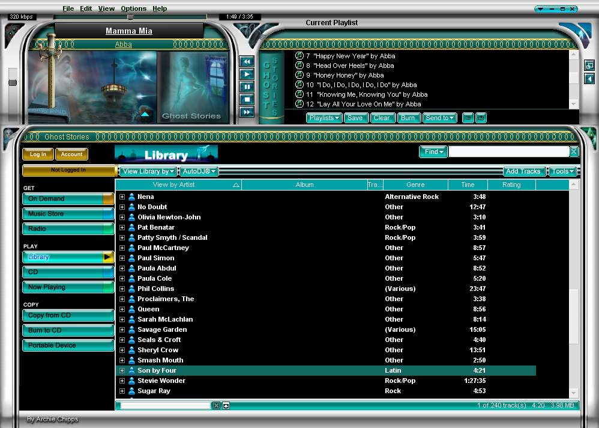Skip to the next track
This screenshot has width=599, height=428.
coord(247,112)
